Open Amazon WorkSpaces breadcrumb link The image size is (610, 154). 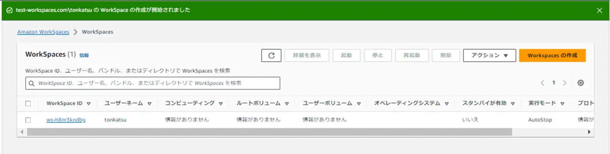(x=43, y=32)
